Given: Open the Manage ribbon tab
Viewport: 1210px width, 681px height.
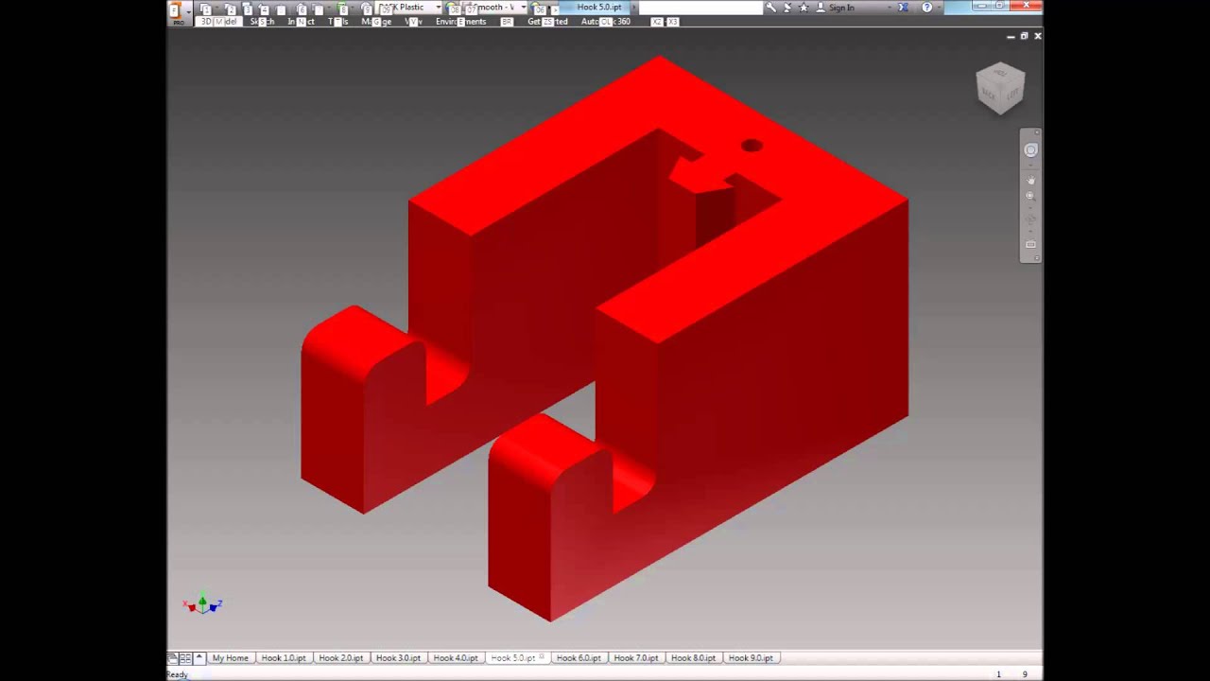Looking at the screenshot, I should 376,22.
